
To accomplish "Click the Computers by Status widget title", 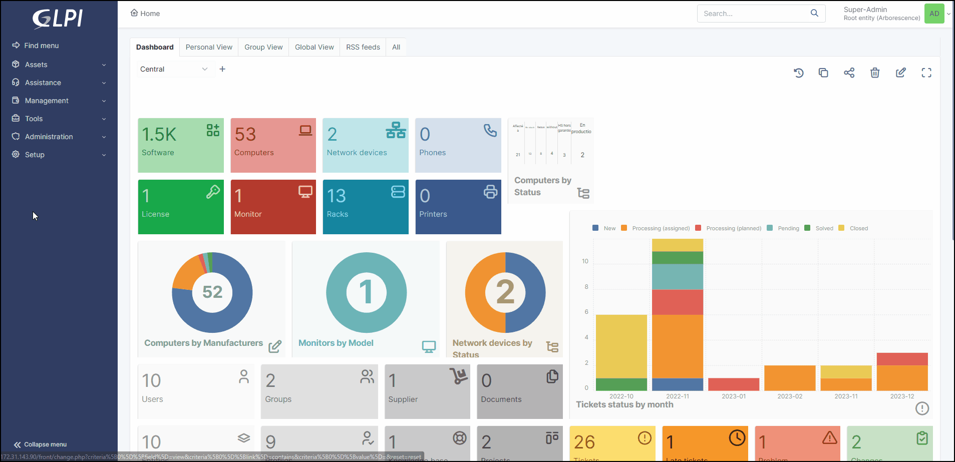I will pos(543,186).
